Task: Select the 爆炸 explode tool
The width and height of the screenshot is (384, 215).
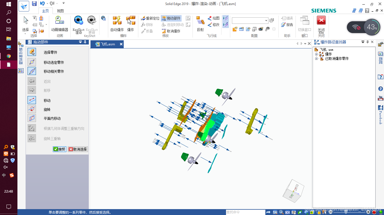Action: (131, 24)
